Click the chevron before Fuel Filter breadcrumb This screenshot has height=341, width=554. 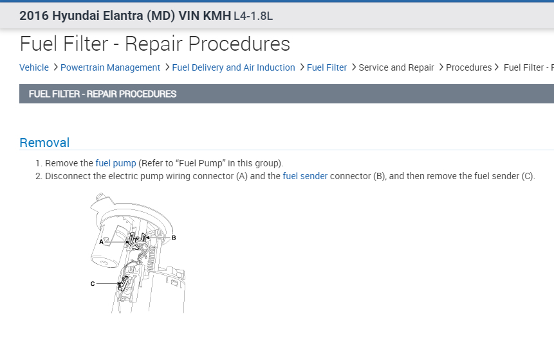302,67
